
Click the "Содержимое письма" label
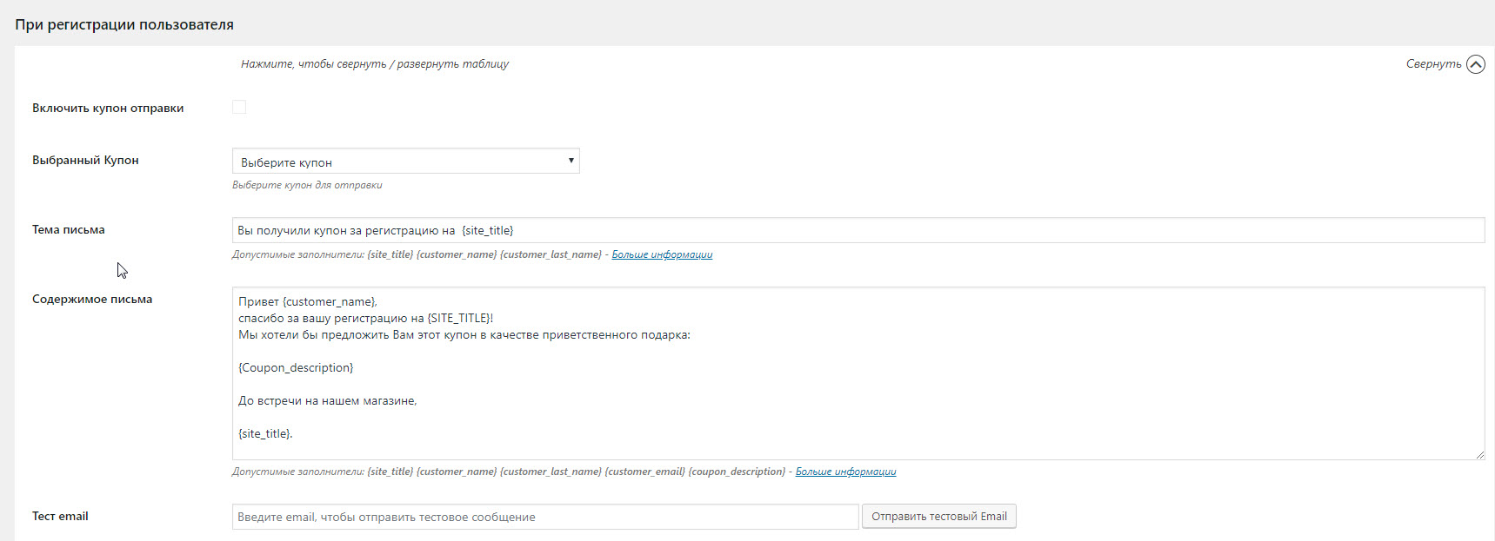(92, 300)
